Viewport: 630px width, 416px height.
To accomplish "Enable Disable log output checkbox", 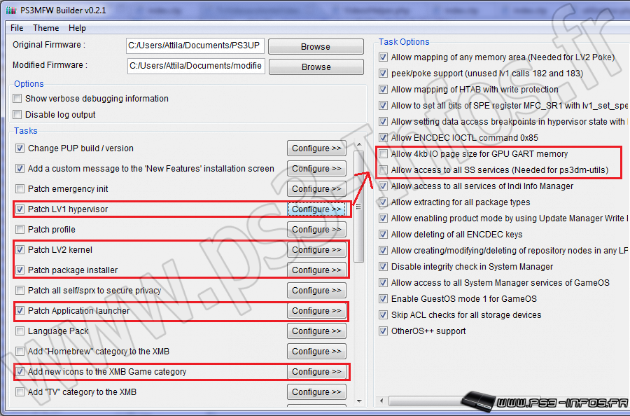I will pos(17,115).
